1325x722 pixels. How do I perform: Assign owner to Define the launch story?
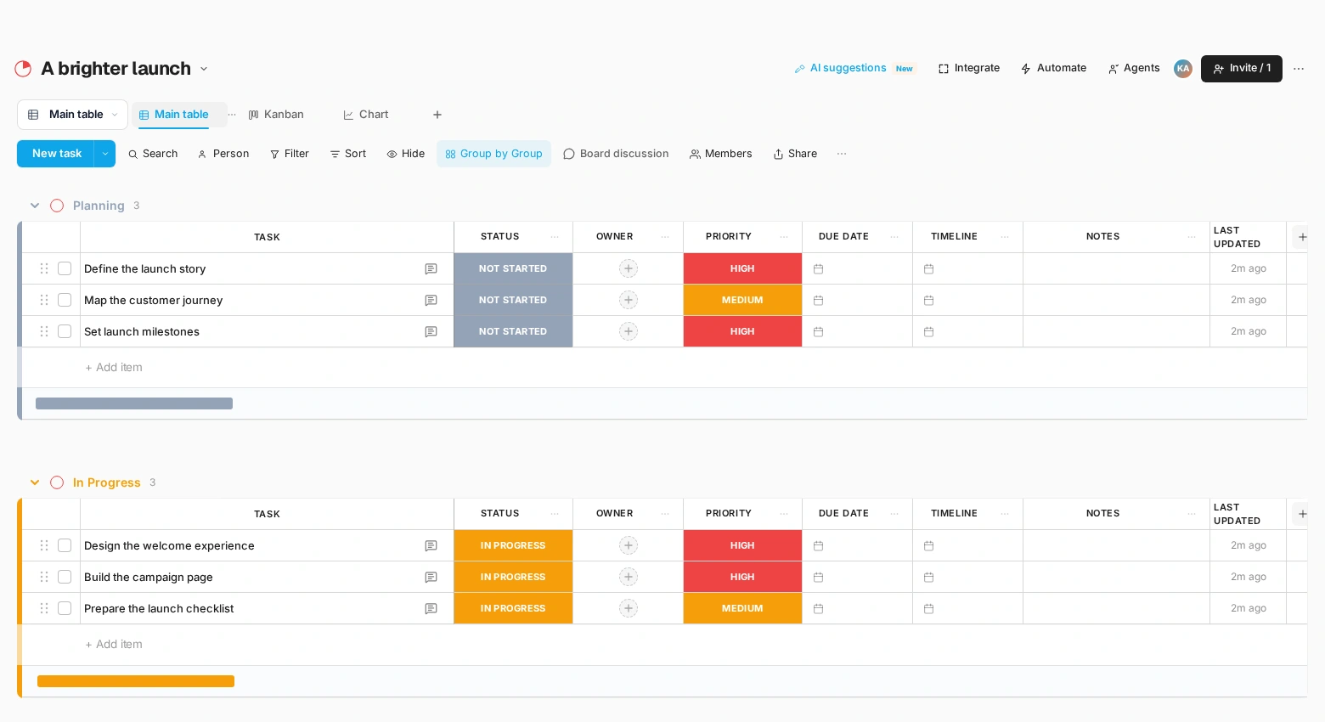[629, 268]
